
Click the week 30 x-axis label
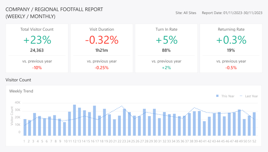155,141
